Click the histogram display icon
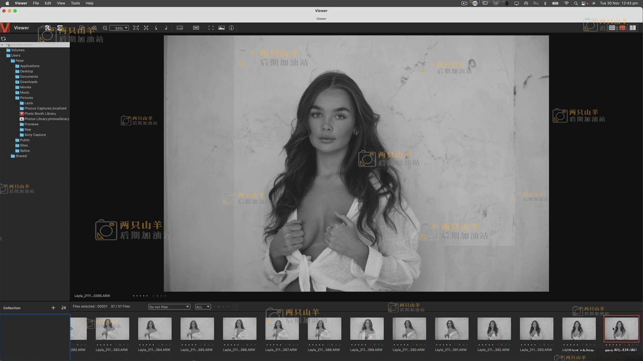 [x=221, y=28]
